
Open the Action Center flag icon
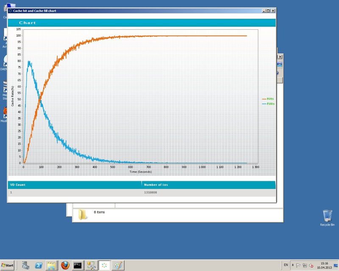coord(298,265)
